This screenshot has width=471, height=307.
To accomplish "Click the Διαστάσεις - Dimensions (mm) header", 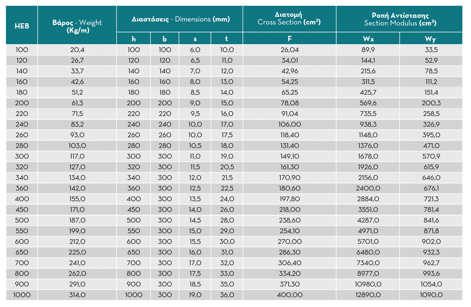I will click(180, 19).
